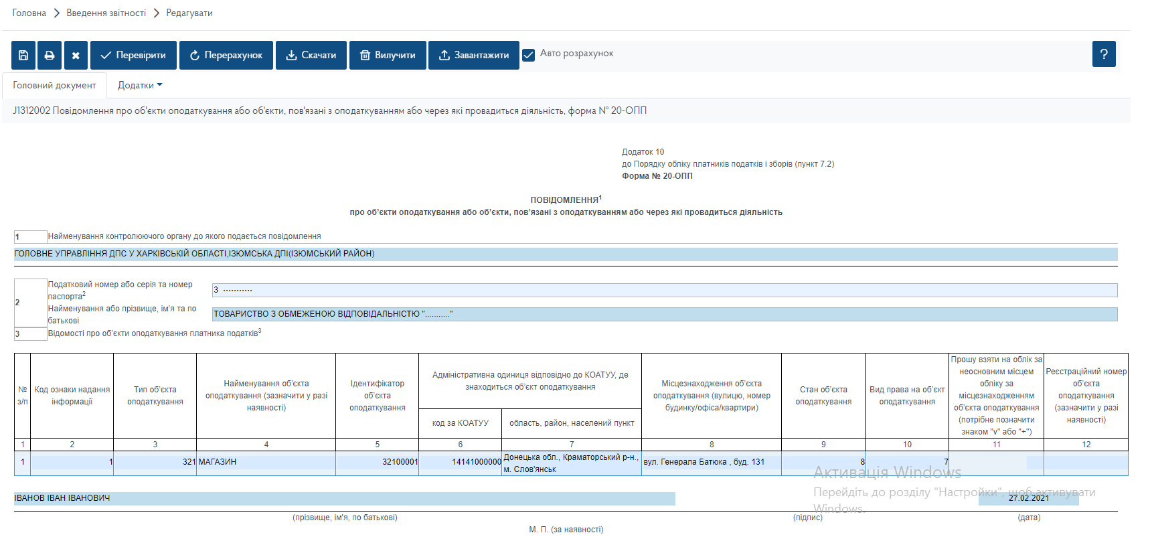Click identifier cell 32100001
Viewport: 1150px width, 547px height.
pos(378,463)
